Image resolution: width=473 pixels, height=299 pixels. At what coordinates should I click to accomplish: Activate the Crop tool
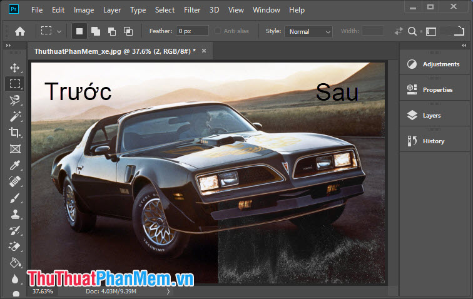coord(15,133)
